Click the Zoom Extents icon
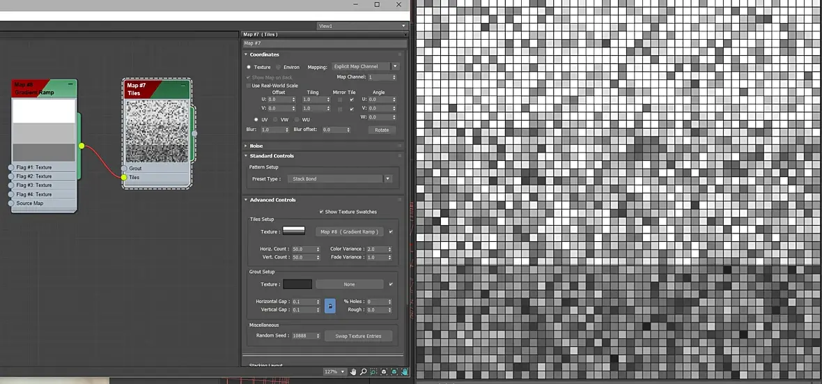This screenshot has height=384, width=822. tap(384, 371)
